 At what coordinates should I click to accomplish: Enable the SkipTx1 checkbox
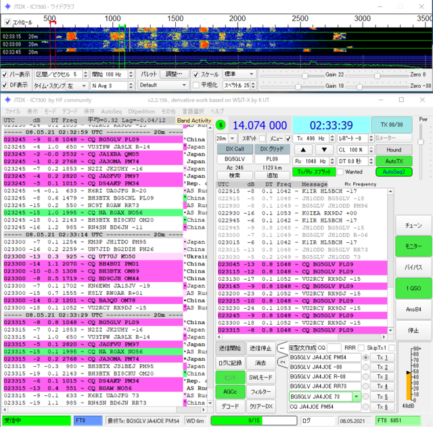[391, 348]
